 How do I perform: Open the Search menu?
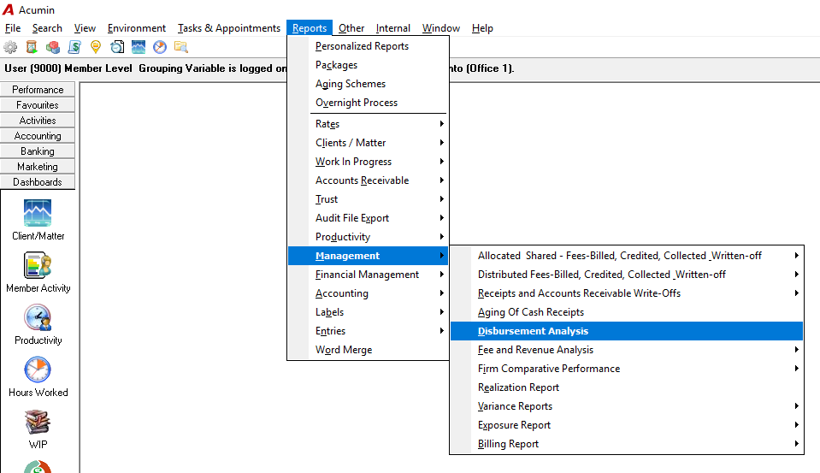(47, 28)
